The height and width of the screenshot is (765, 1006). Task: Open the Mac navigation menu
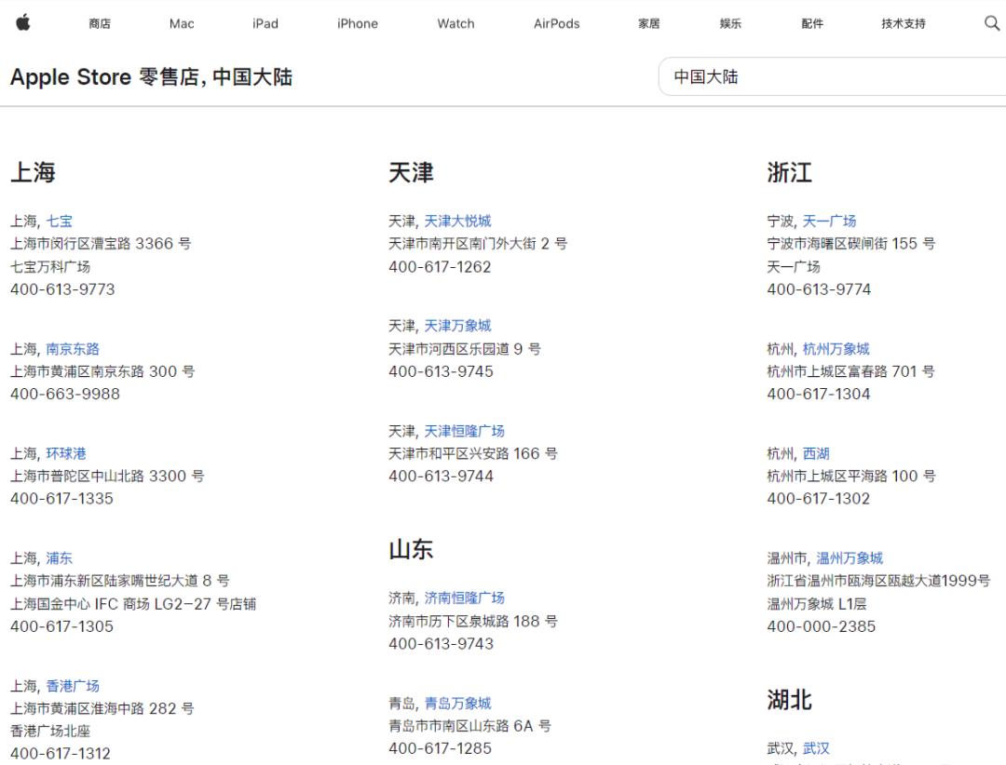click(x=182, y=24)
